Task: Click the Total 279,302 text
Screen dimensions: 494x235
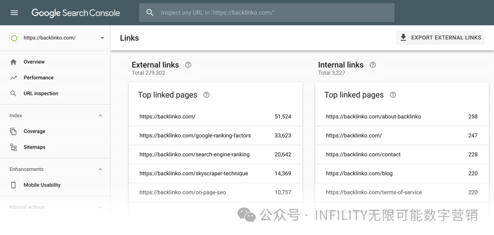Action: [148, 73]
